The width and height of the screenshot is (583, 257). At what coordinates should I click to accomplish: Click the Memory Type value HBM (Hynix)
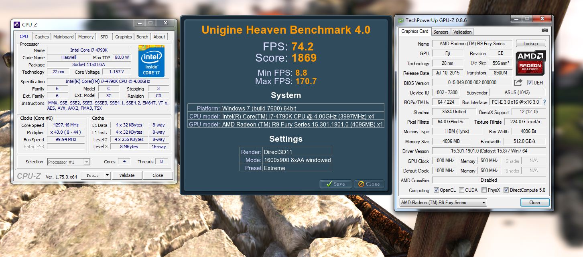pyautogui.click(x=457, y=131)
